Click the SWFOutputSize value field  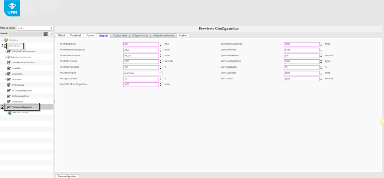click(302, 73)
